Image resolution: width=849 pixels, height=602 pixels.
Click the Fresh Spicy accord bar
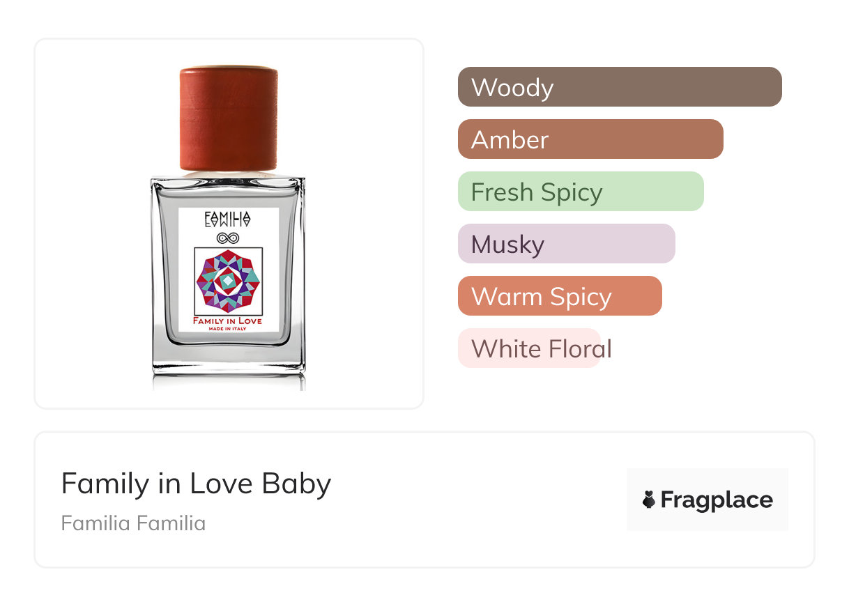coord(580,192)
